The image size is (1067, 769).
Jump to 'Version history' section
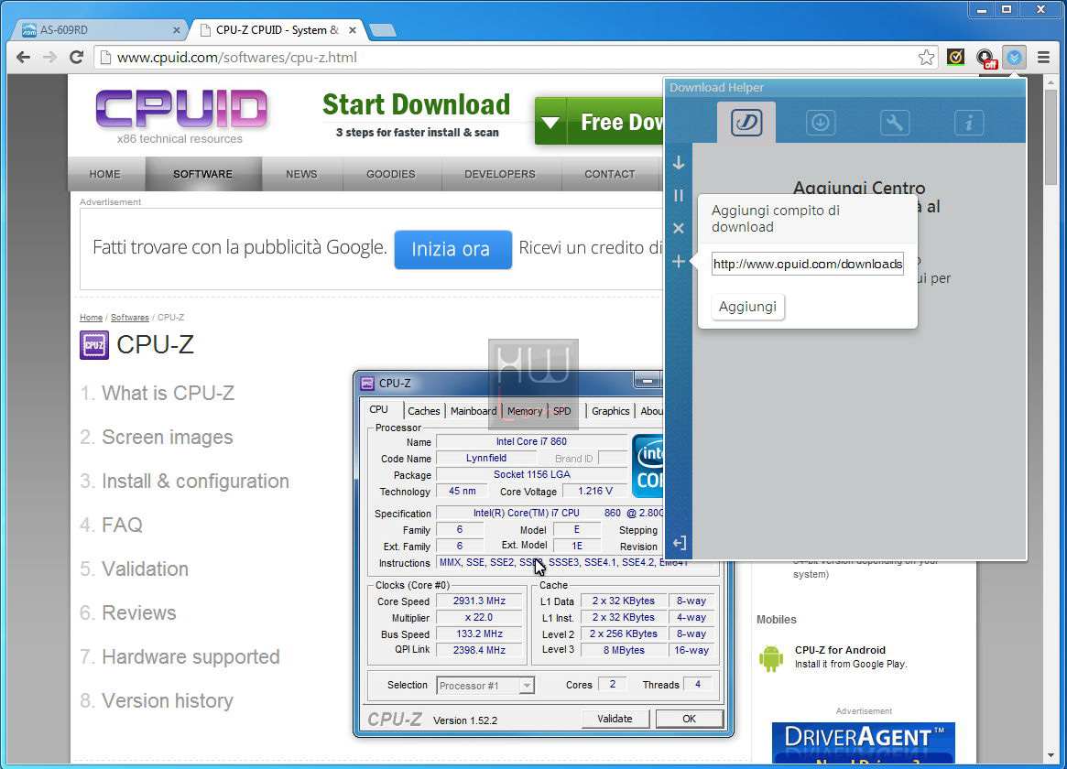click(168, 700)
